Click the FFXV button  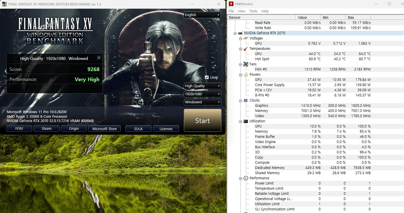(x=19, y=128)
